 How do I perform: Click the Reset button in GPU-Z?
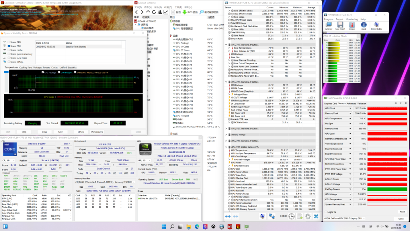pyautogui.click(x=402, y=212)
